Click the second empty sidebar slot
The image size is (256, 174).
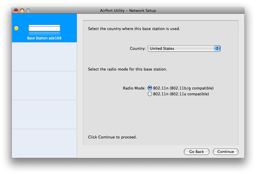point(44,57)
